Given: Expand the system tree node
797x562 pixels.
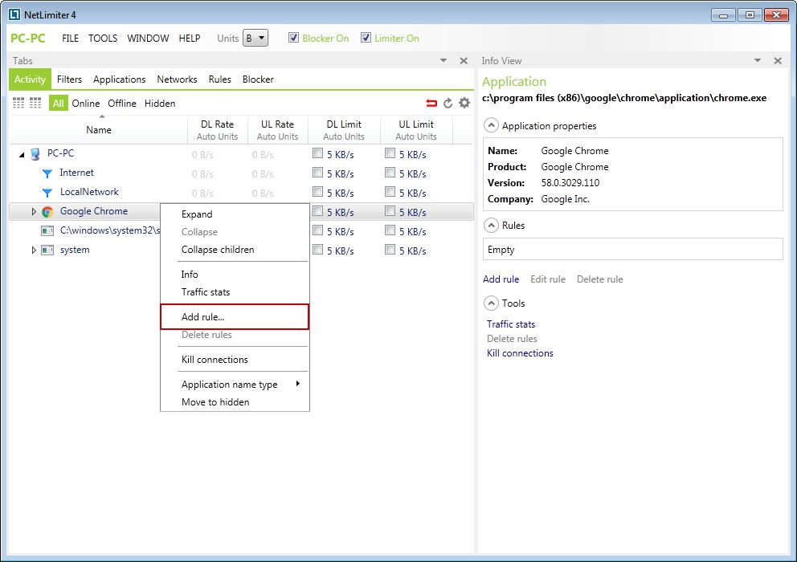Looking at the screenshot, I should coord(34,250).
